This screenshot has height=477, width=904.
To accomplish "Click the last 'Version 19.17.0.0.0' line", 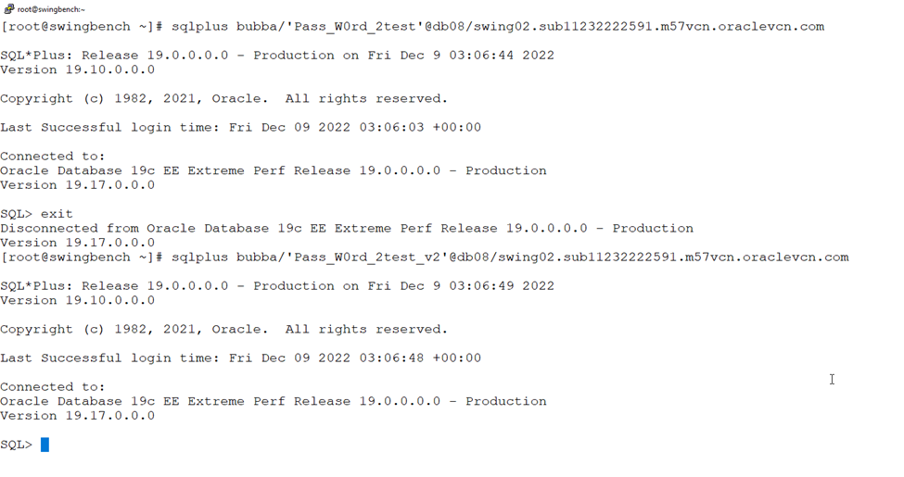I will pyautogui.click(x=77, y=415).
